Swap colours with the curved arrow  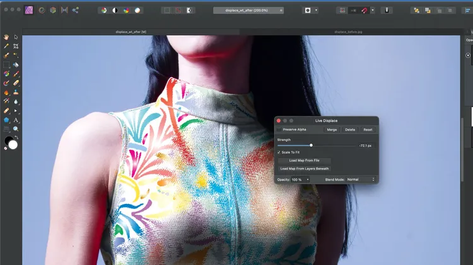pyautogui.click(x=16, y=138)
